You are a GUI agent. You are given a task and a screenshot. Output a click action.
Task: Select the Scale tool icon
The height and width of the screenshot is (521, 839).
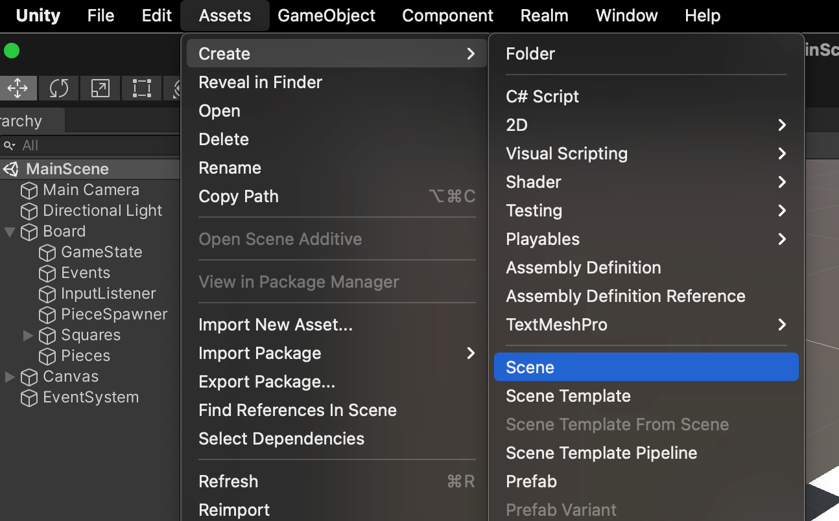pos(100,88)
